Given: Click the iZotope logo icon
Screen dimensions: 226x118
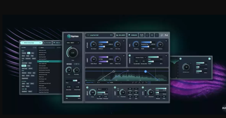Looking at the screenshot, I should (x=162, y=35).
